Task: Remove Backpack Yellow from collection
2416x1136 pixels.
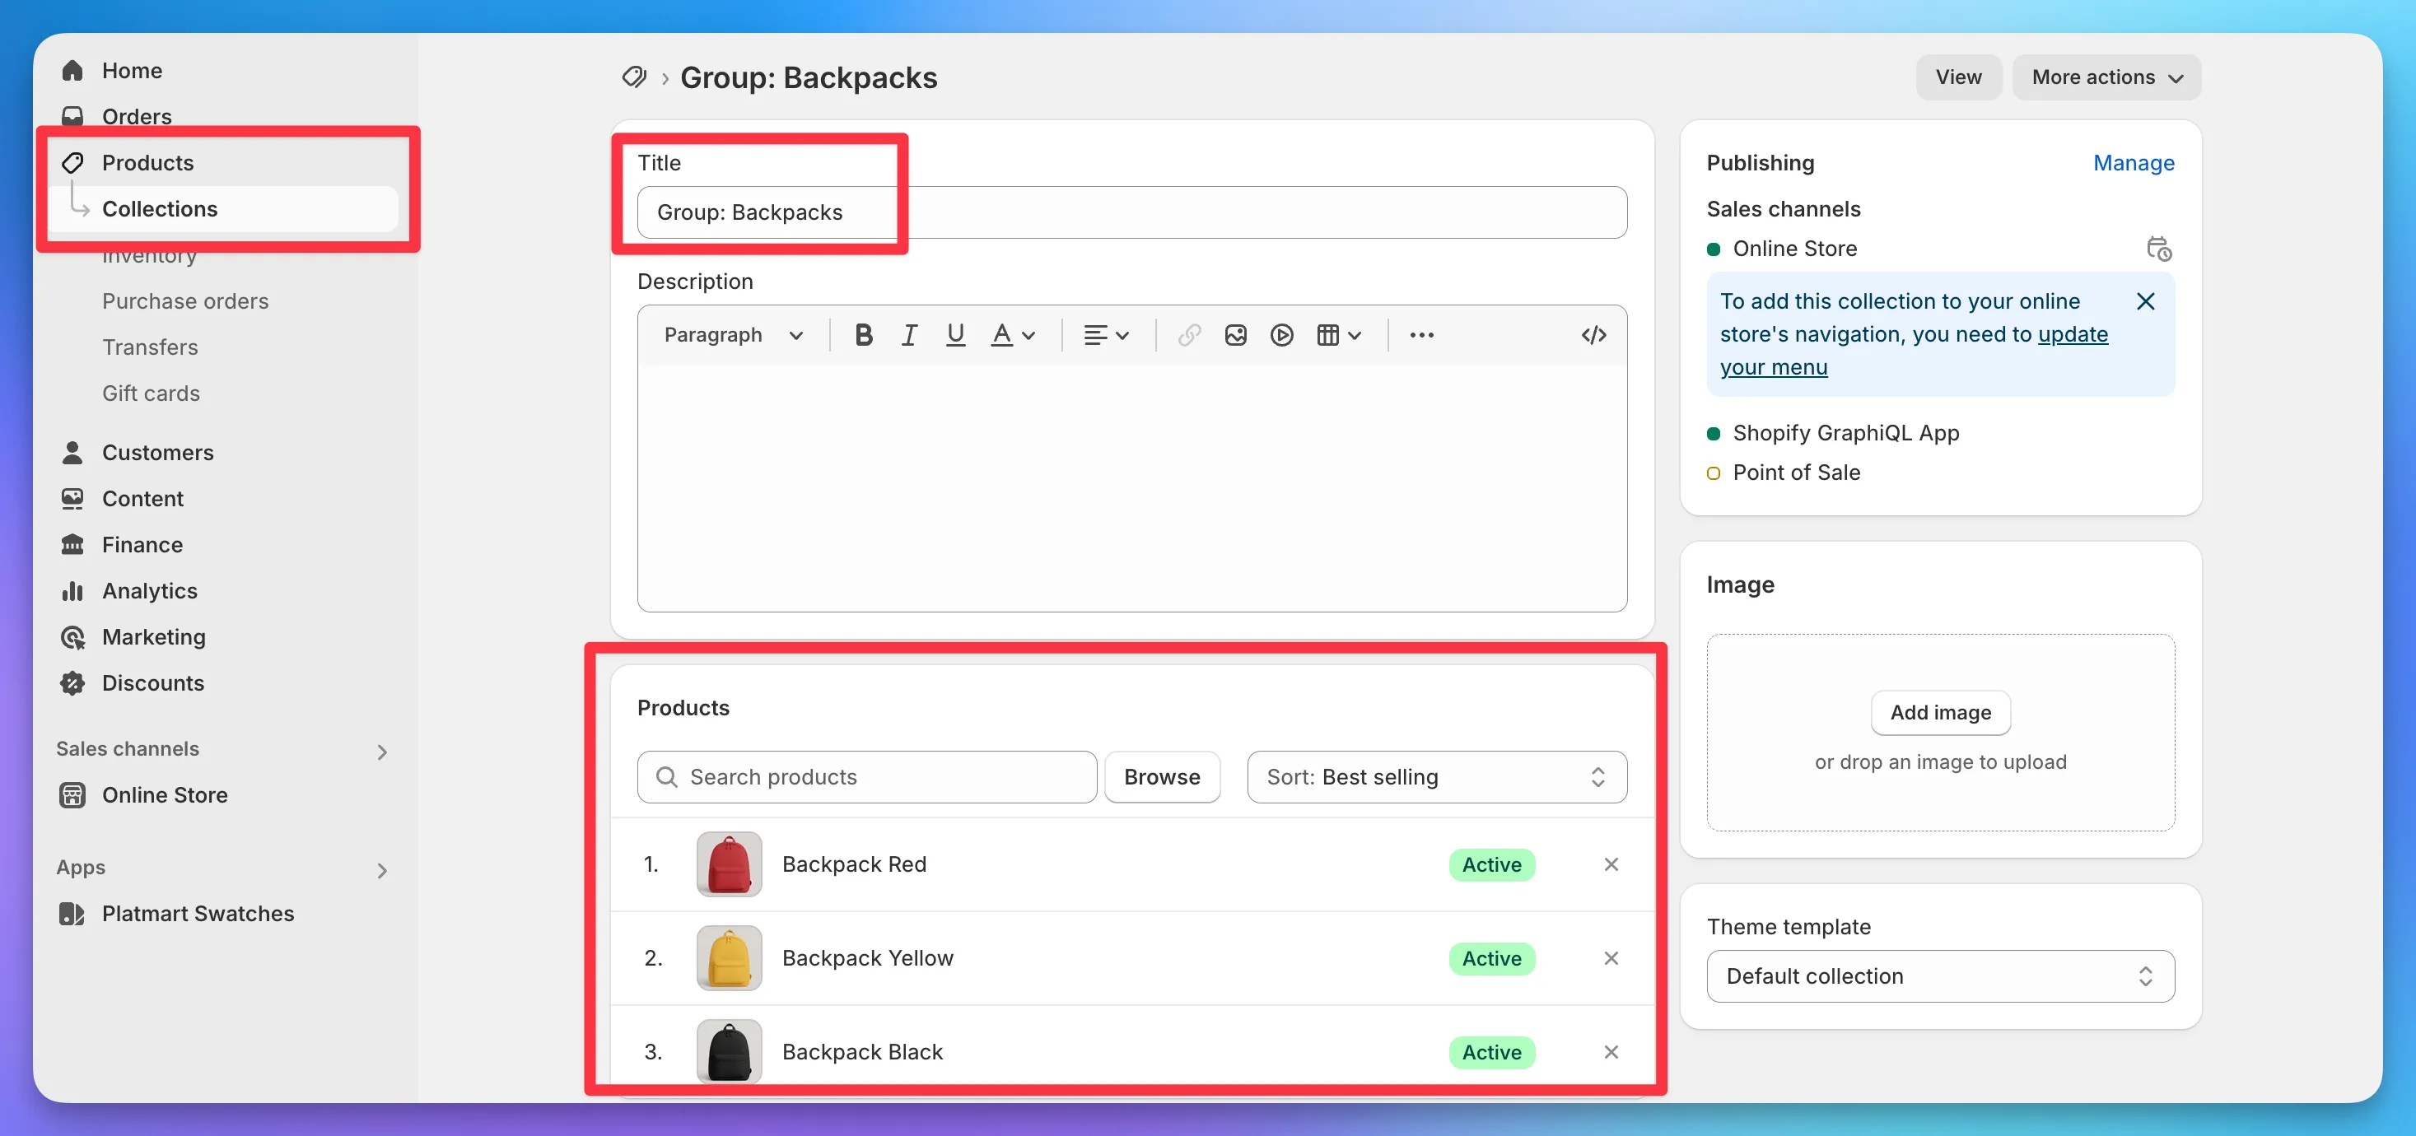Action: [1611, 957]
